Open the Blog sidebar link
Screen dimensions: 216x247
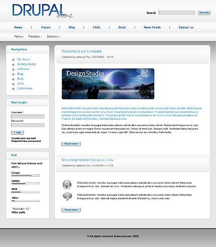click(20, 74)
